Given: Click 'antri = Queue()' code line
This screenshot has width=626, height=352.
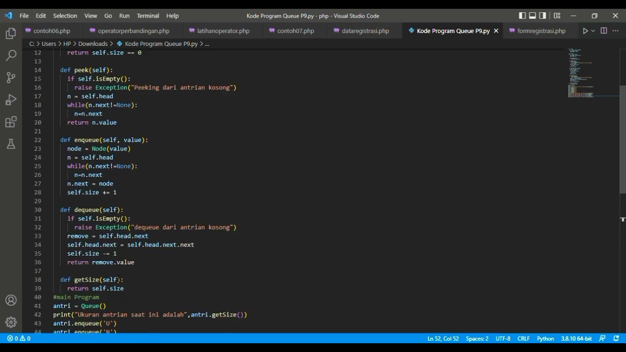Looking at the screenshot, I should 80,306.
